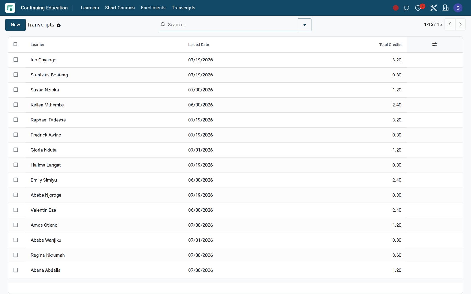Open the Enrollments menu
Viewport: 471px width, 294px height.
pos(153,8)
